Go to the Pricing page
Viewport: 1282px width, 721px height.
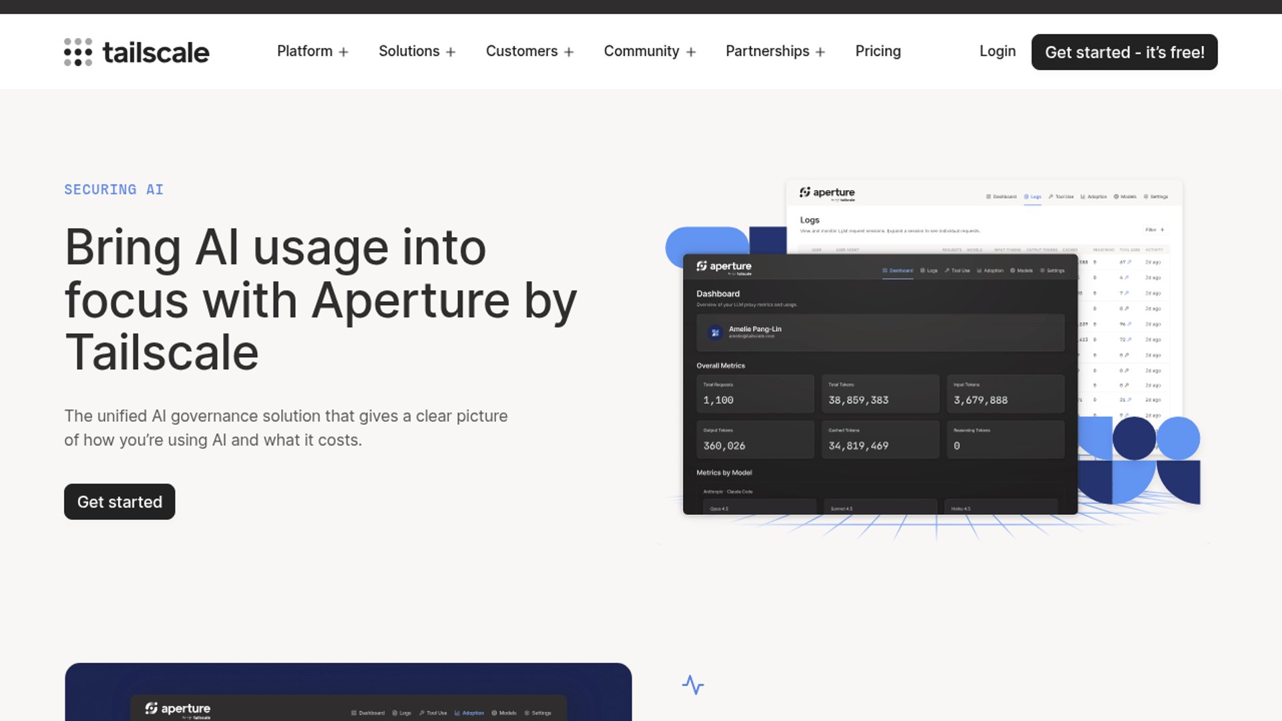[878, 51]
